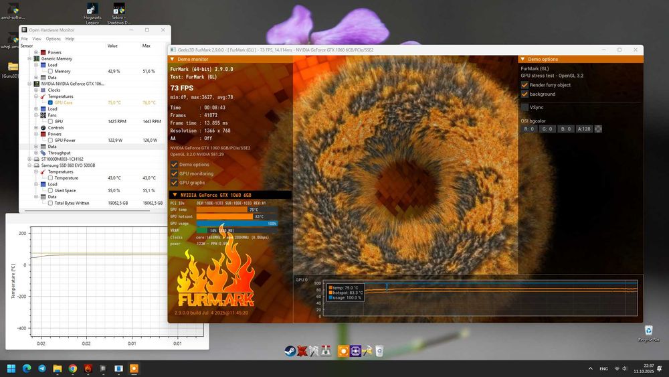Click the Controls node dial icon
The width and height of the screenshot is (669, 377).
click(x=43, y=128)
